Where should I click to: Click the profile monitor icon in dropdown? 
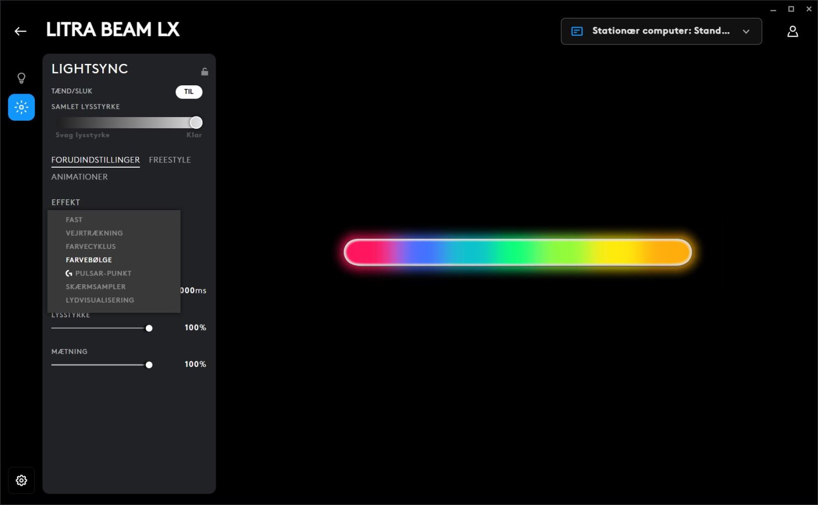coord(577,31)
